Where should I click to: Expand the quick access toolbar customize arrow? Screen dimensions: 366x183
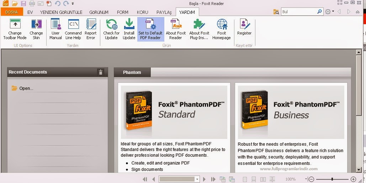73,4
